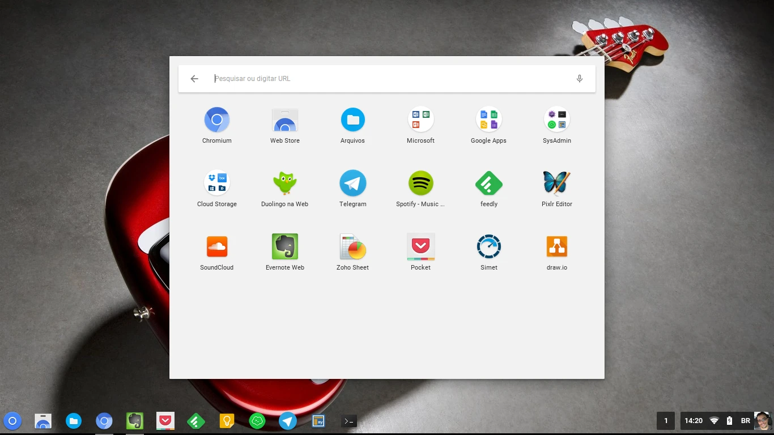Open the Web Store app in launcher
Screen dimensions: 774x435
[285, 120]
